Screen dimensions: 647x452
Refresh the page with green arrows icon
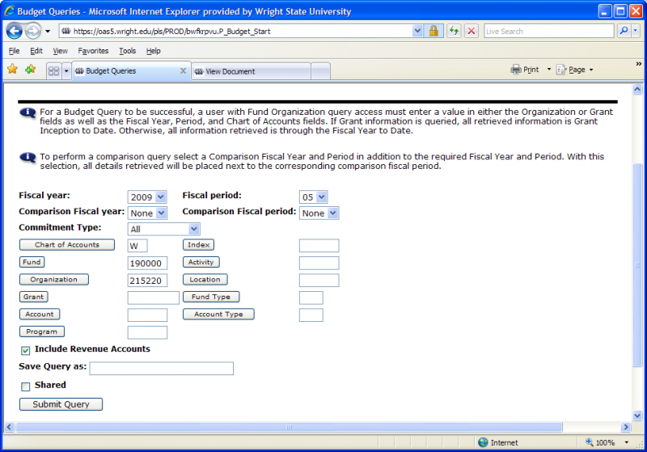[454, 31]
